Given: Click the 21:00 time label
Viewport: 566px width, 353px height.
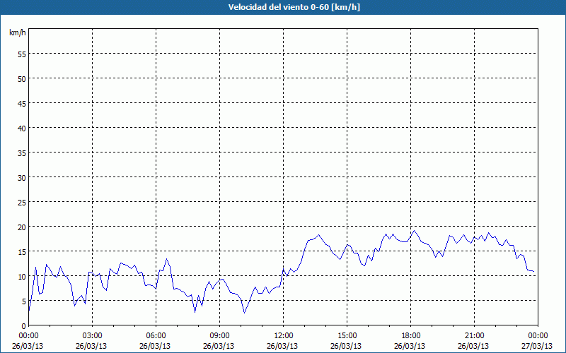Looking at the screenshot, I should [474, 336].
